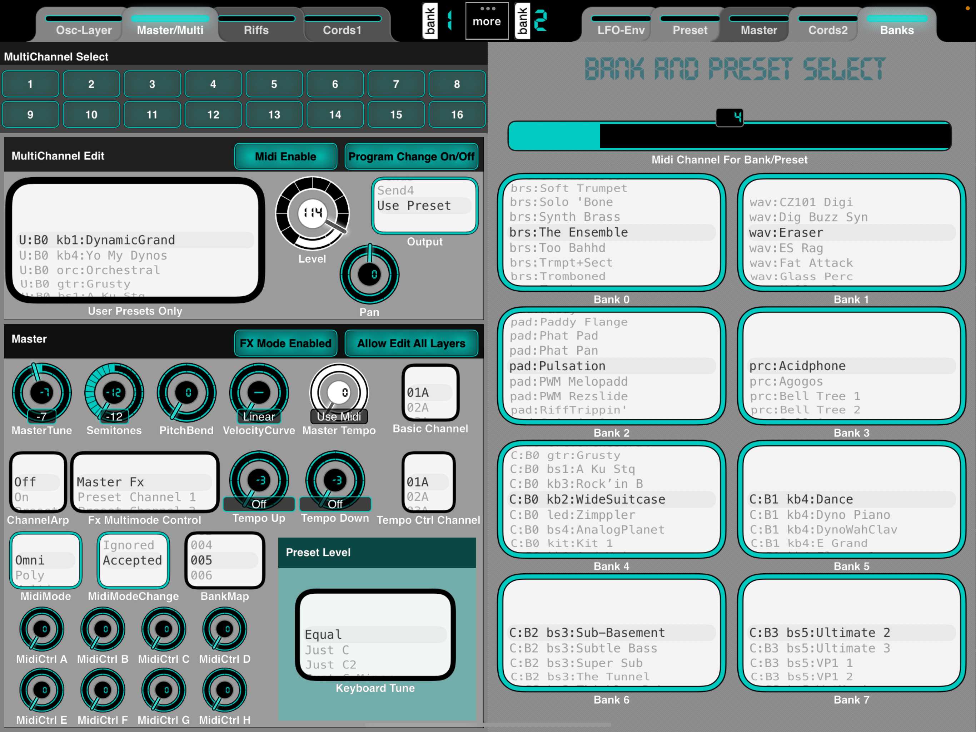Select MultiChannel 8

[457, 84]
